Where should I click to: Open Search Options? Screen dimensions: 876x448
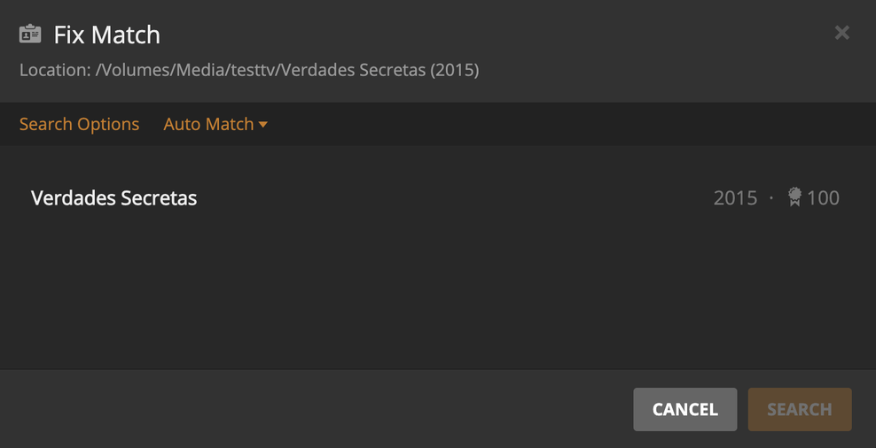[79, 124]
